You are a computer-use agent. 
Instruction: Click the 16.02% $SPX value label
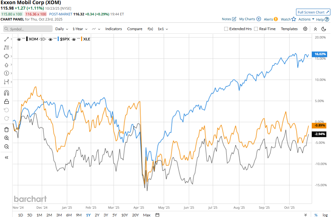click(x=320, y=54)
